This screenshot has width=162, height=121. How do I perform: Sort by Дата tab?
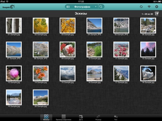click(x=81, y=117)
